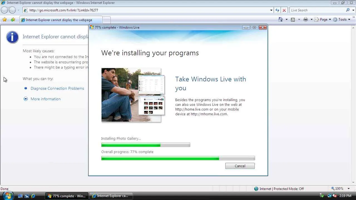The image size is (356, 200).
Task: Click the blue information icon on the error page
Action: (x=13, y=37)
